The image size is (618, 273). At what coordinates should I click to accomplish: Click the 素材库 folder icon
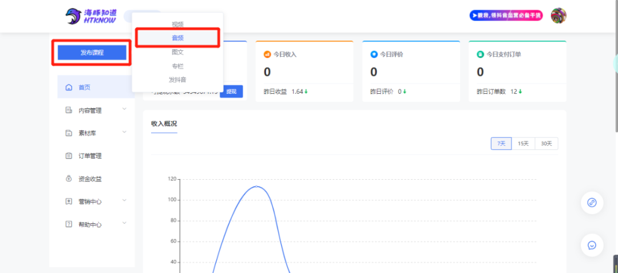pyautogui.click(x=69, y=133)
